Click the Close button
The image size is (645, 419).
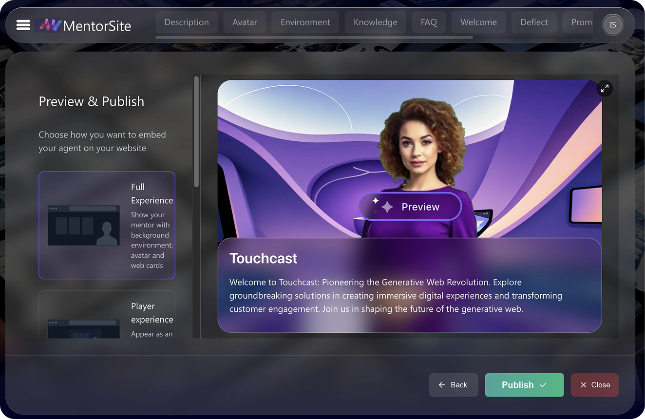point(595,385)
